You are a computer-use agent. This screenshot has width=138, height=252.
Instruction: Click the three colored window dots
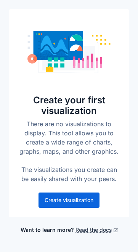point(39,34)
